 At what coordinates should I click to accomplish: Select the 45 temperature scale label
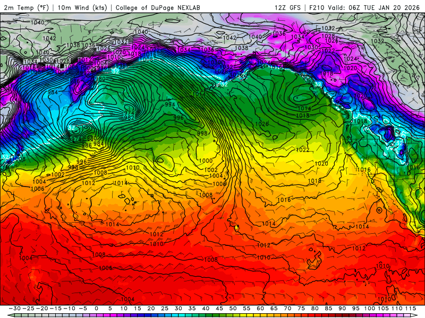coord(219,308)
